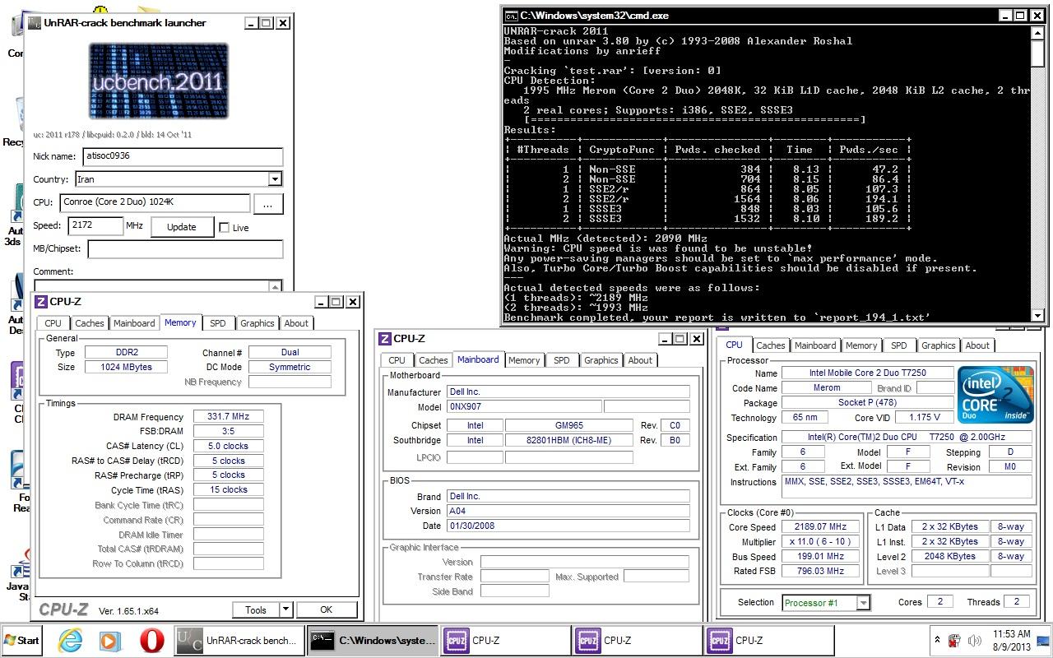1053x658 pixels.
Task: Click OK in the CPU-Z Memory window
Action: (326, 609)
